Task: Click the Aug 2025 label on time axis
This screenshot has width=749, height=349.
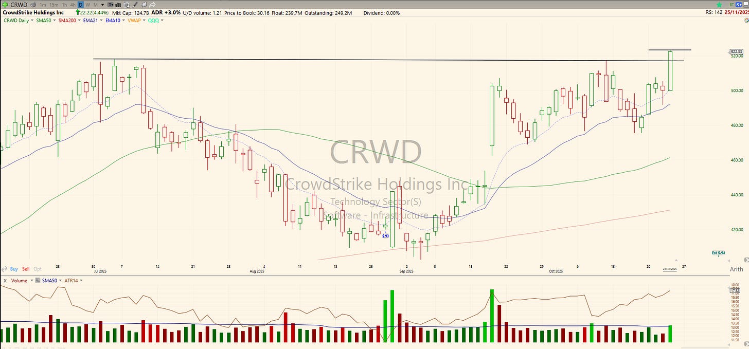Action: pyautogui.click(x=256, y=271)
